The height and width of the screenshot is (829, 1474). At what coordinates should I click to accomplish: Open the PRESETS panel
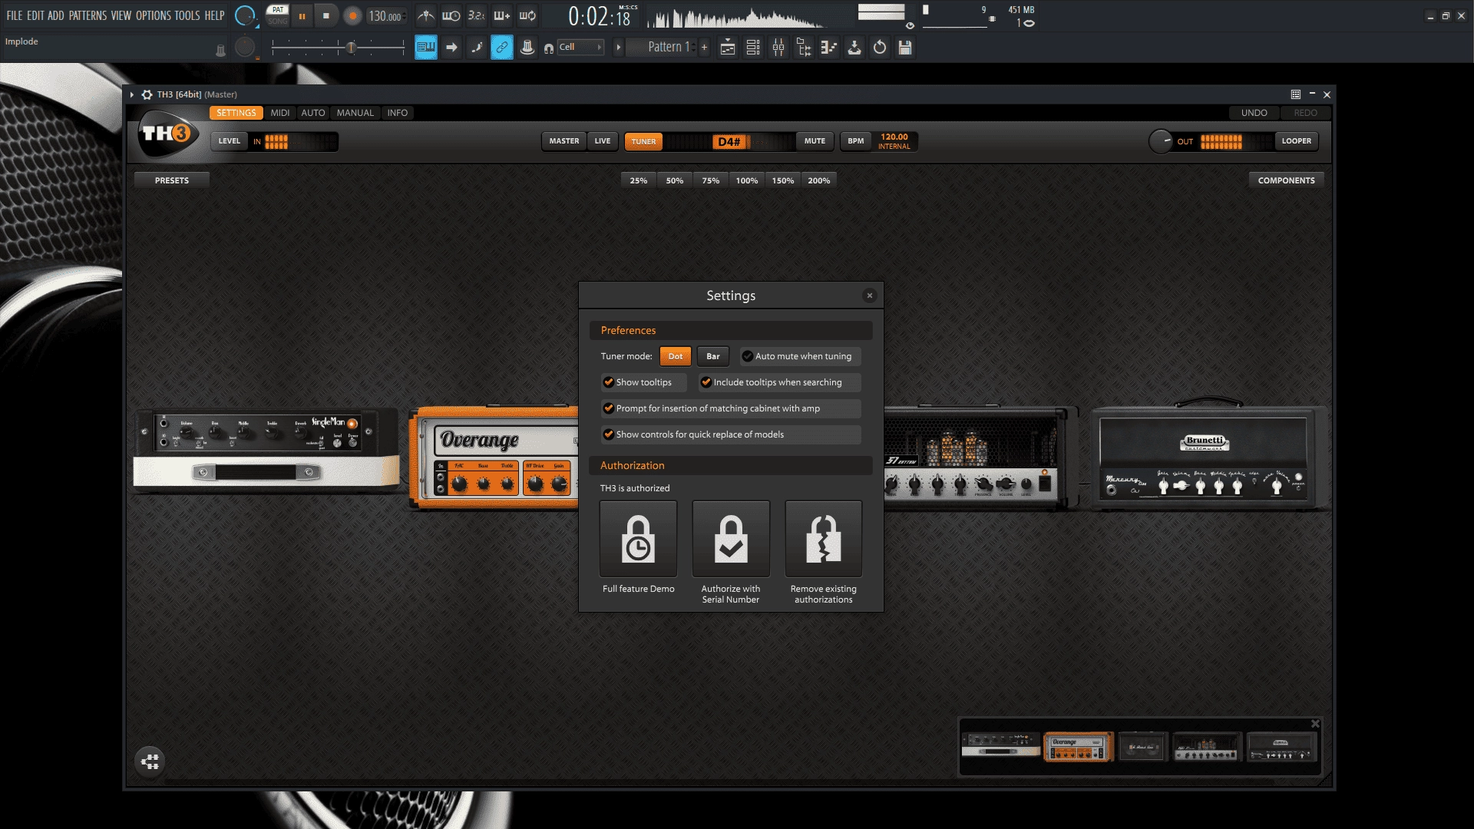coord(172,180)
